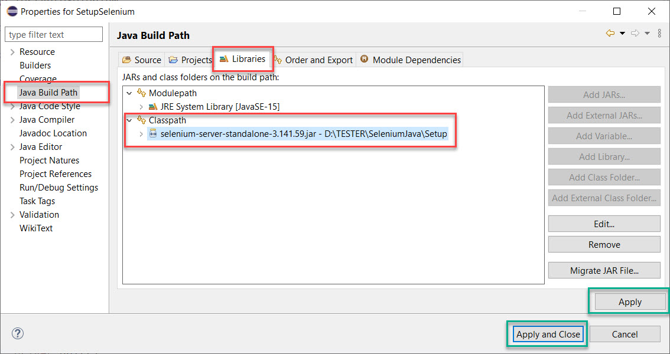Open the forward history dropdown arrow
The height and width of the screenshot is (354, 670).
click(647, 34)
